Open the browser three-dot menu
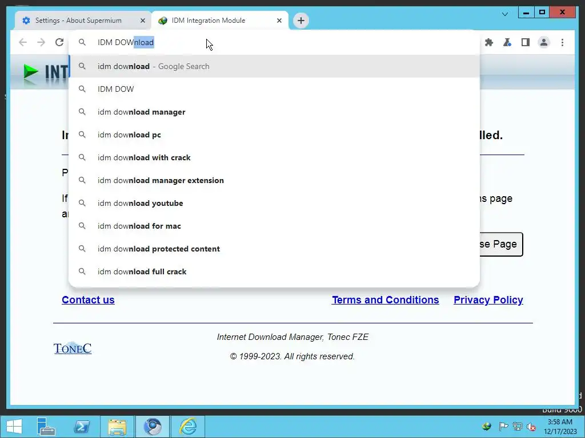Image resolution: width=585 pixels, height=438 pixels. pos(562,42)
